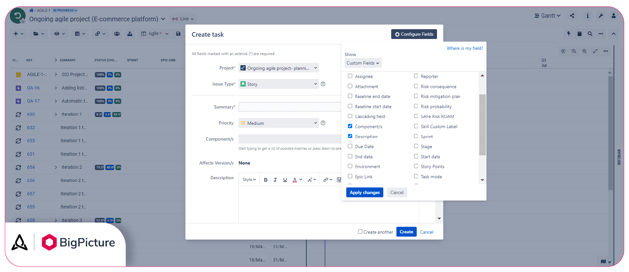
Task: Click the zoom in icon on Gantt
Action: pyautogui.click(x=584, y=51)
